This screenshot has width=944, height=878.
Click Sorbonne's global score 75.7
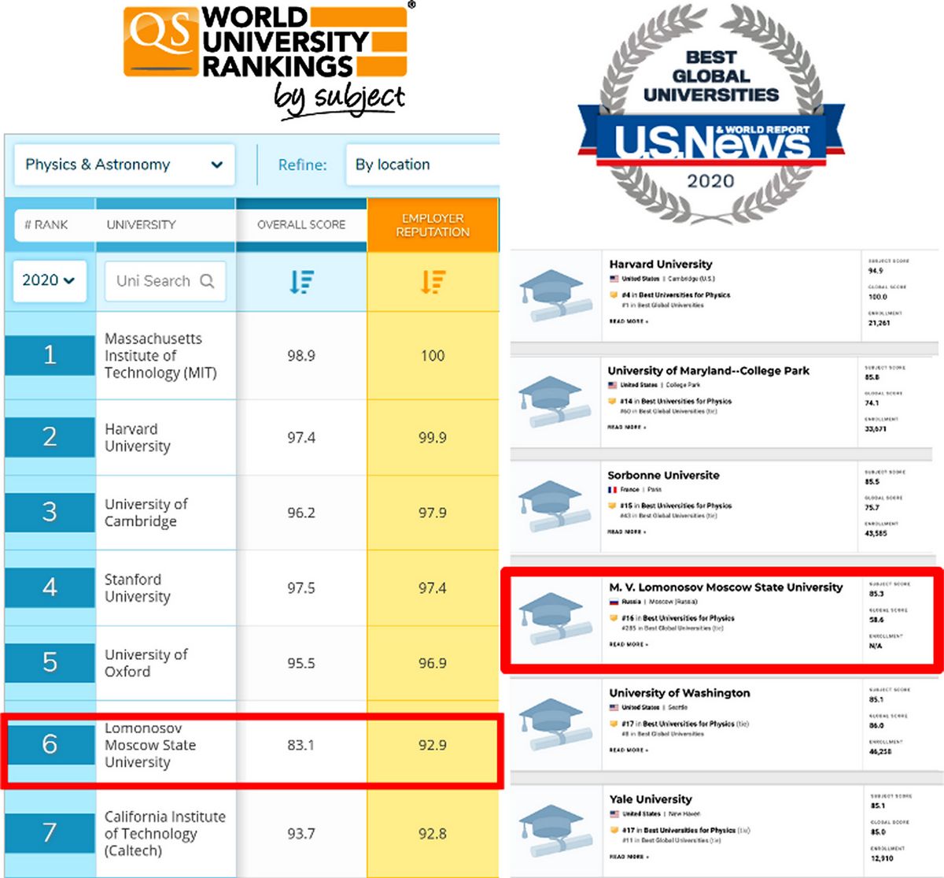coord(872,508)
